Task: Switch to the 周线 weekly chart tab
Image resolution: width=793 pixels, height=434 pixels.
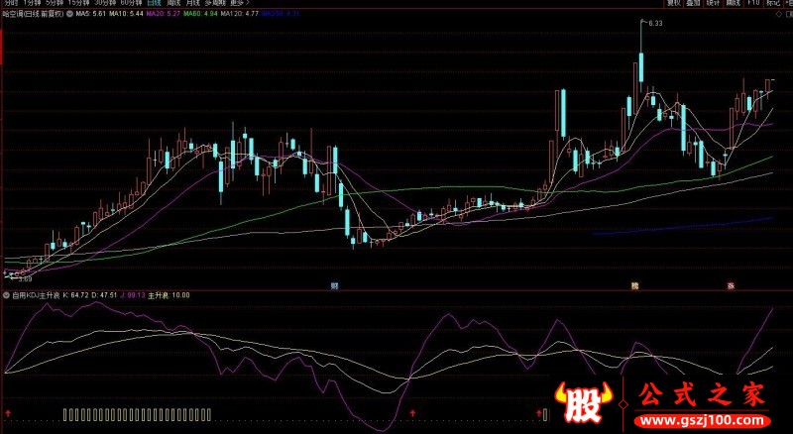Action: pyautogui.click(x=173, y=3)
